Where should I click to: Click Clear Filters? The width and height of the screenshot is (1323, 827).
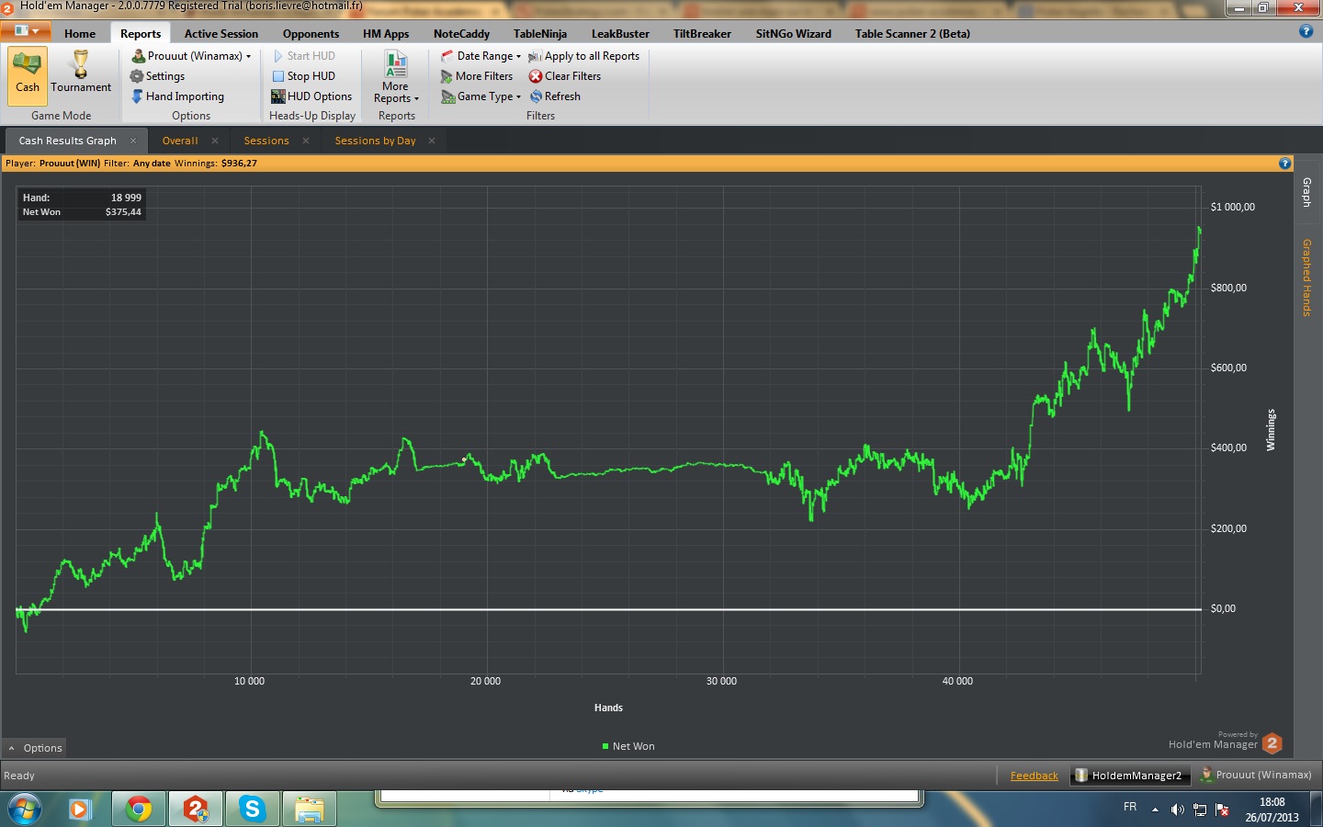[x=565, y=76]
